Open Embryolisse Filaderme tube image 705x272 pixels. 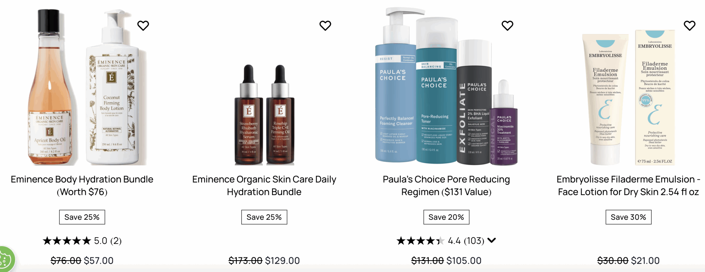point(628,98)
